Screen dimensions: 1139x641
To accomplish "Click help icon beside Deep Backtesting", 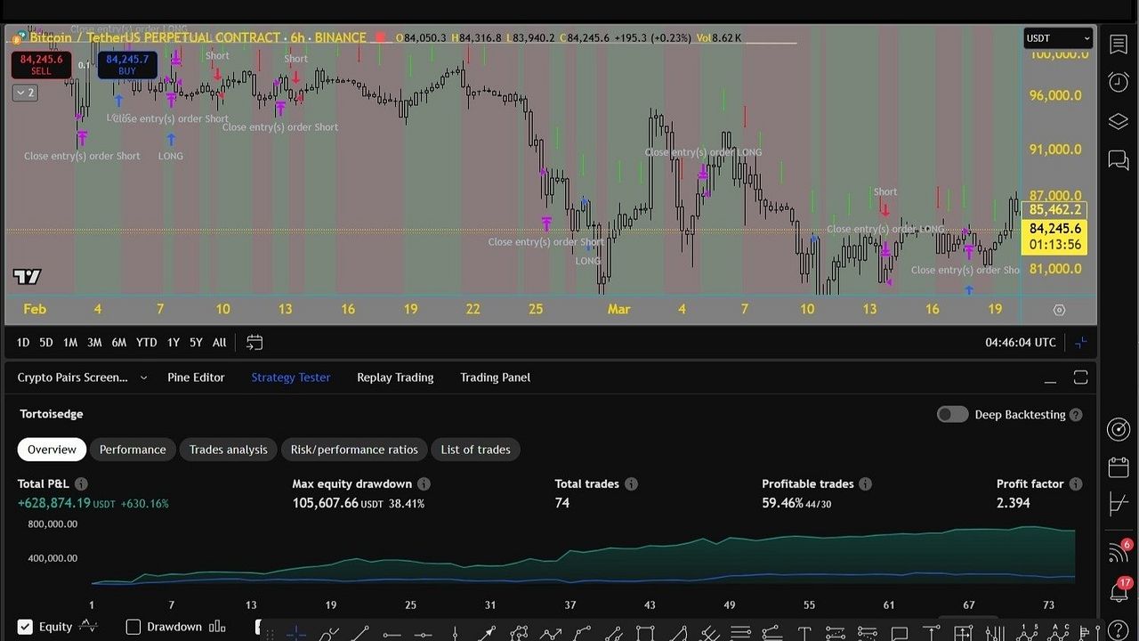I will tap(1076, 414).
